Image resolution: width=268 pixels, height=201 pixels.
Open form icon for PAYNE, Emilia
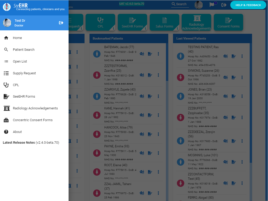[x=150, y=153]
